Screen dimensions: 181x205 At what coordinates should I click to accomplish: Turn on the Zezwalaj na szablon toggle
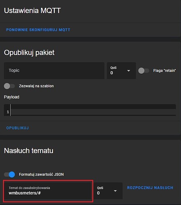click(9, 86)
